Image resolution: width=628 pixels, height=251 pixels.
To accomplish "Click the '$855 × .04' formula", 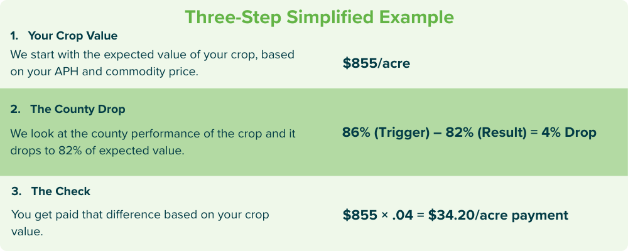I will [x=377, y=215].
